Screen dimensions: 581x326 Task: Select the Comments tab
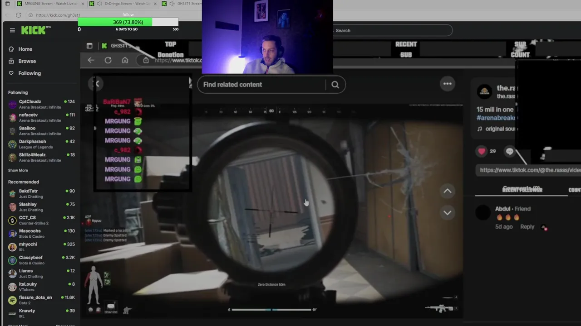coord(522,189)
